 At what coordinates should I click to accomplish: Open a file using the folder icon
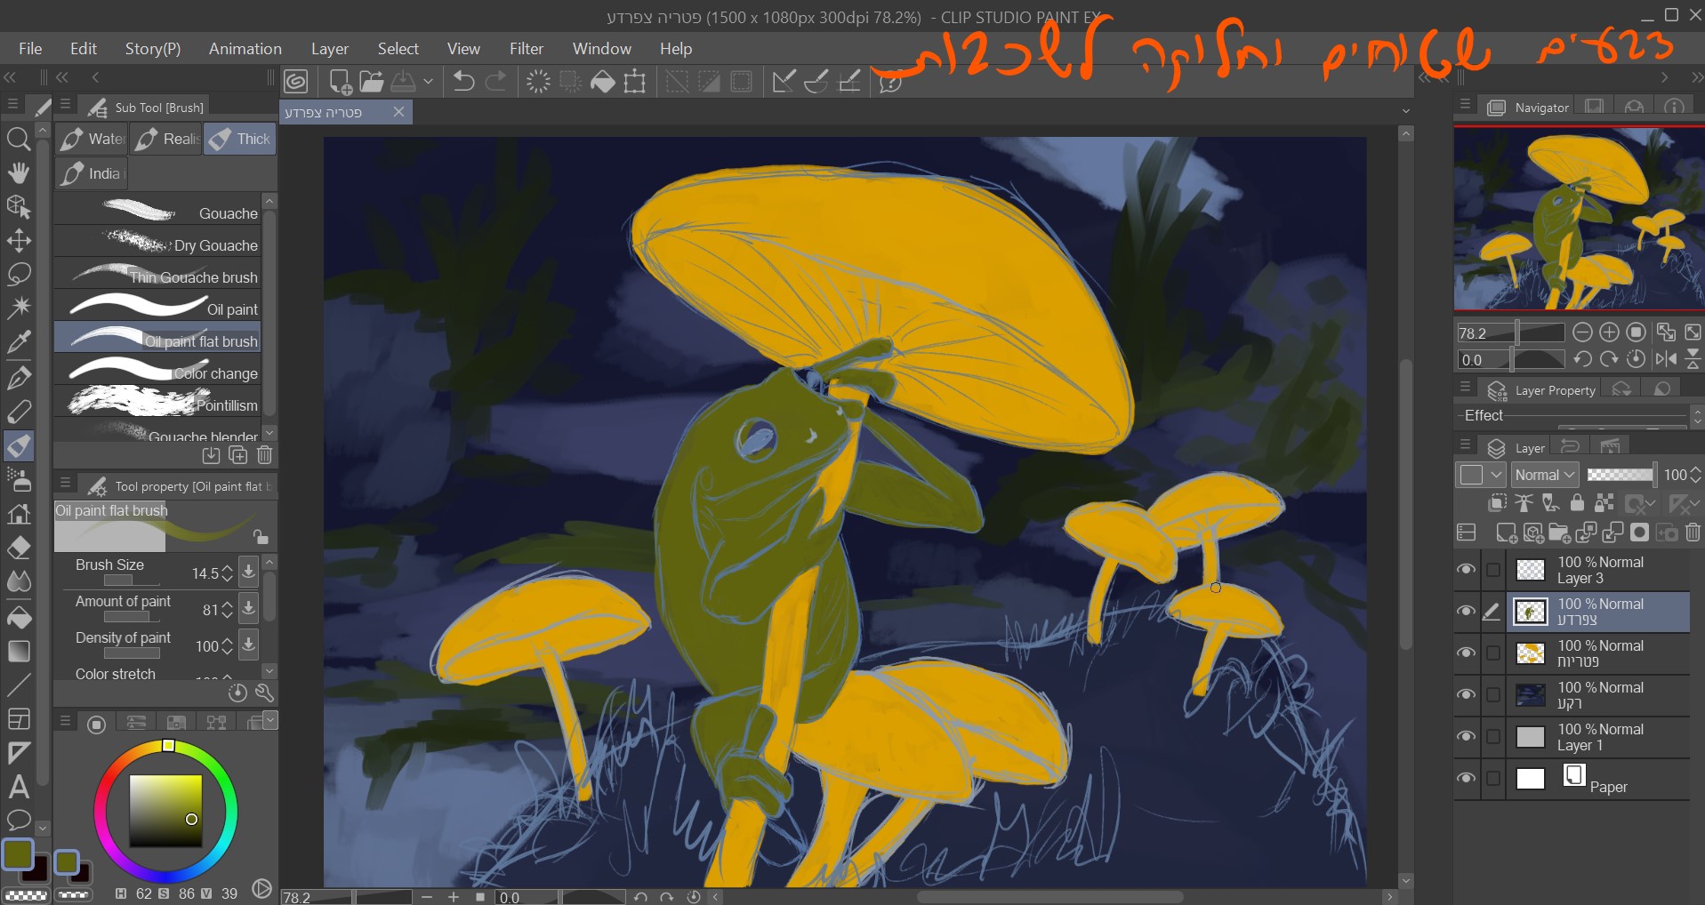pyautogui.click(x=372, y=82)
